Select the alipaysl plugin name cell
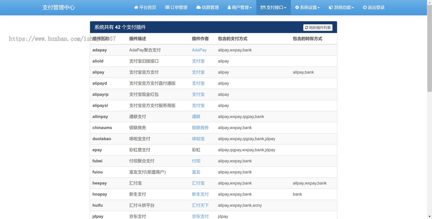 pos(108,106)
